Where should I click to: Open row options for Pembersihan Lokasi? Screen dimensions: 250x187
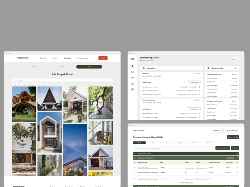tap(237, 167)
